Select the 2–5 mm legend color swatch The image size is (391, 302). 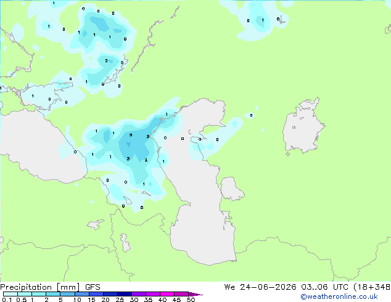(x=53, y=294)
